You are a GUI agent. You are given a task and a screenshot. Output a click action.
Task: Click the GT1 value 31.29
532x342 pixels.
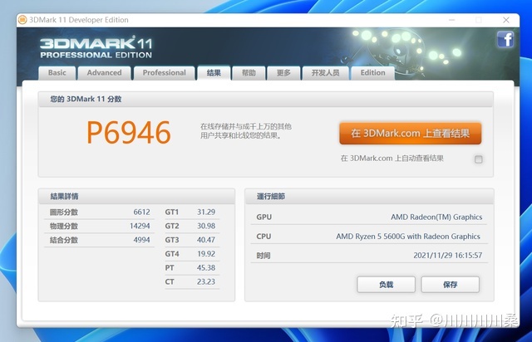point(206,213)
